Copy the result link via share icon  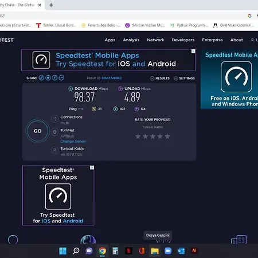coord(41,78)
